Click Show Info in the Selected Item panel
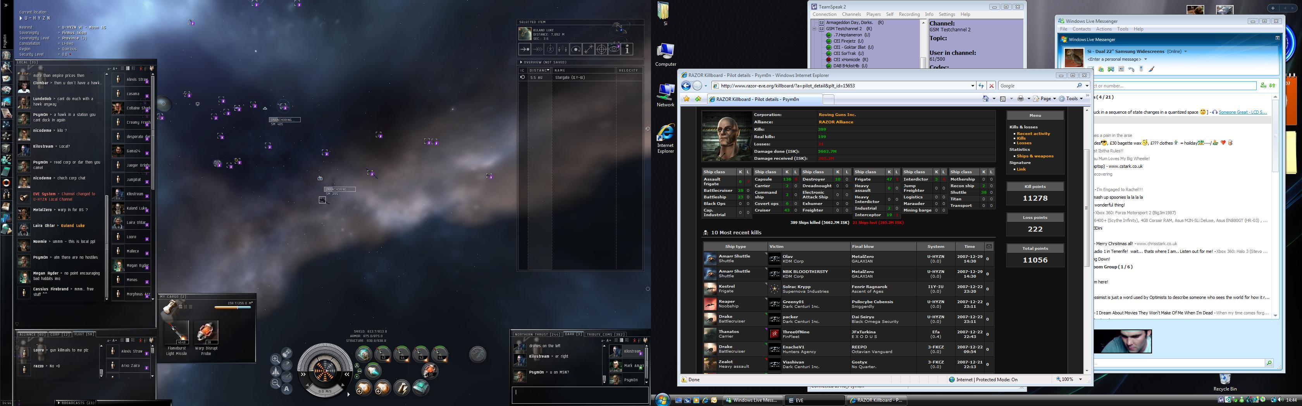 (627, 49)
